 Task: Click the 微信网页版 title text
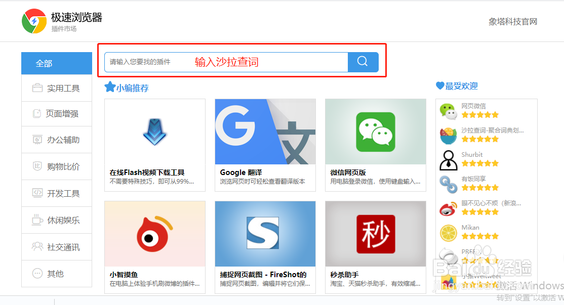(348, 172)
